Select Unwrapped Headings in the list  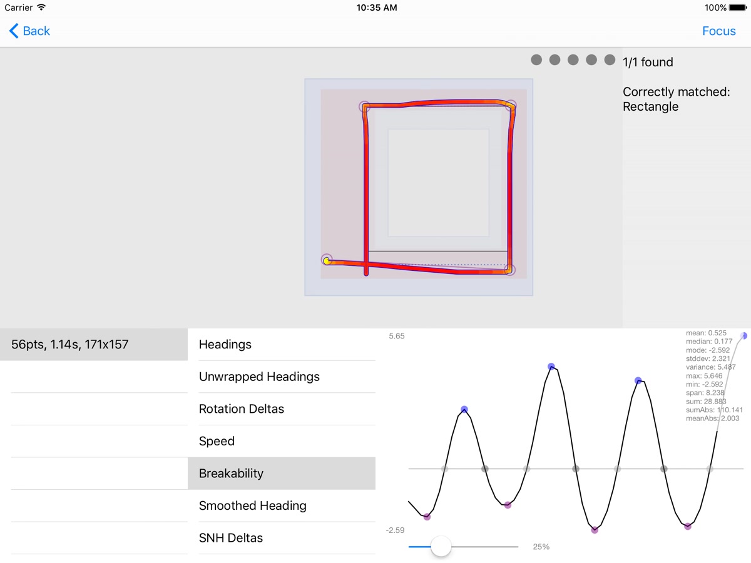(x=282, y=377)
